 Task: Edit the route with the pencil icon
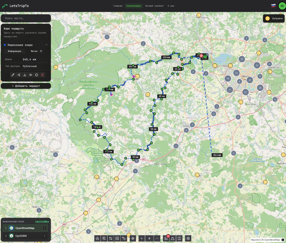coord(13,75)
